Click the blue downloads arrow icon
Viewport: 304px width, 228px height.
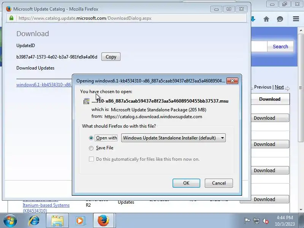pyautogui.click(x=253, y=19)
